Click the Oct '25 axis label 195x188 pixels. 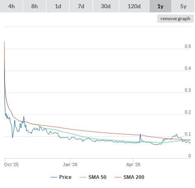click(x=11, y=164)
